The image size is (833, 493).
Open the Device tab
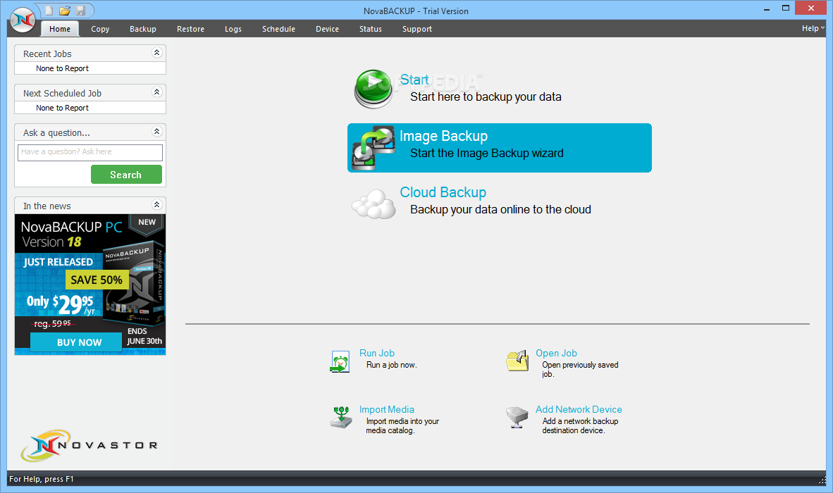pos(327,29)
